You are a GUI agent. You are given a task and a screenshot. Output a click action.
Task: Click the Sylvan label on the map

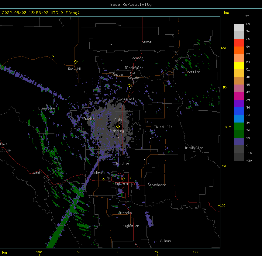point(119,74)
